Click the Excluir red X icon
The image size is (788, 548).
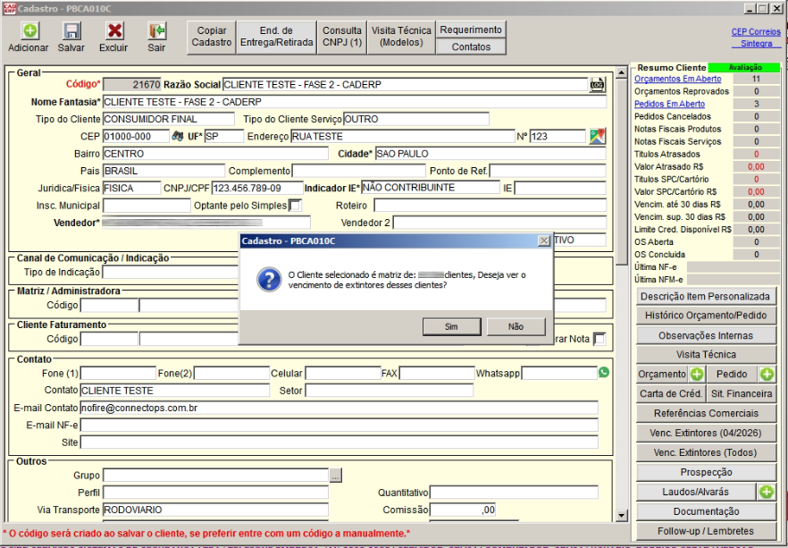114,31
